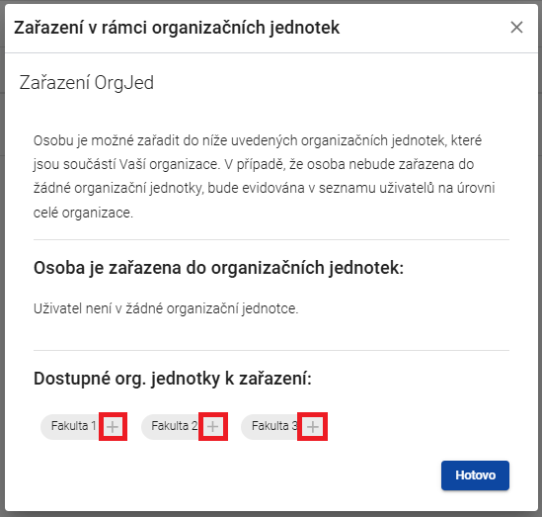The image size is (542, 517).
Task: Click the header separator below the dialog title
Action: (x=271, y=53)
